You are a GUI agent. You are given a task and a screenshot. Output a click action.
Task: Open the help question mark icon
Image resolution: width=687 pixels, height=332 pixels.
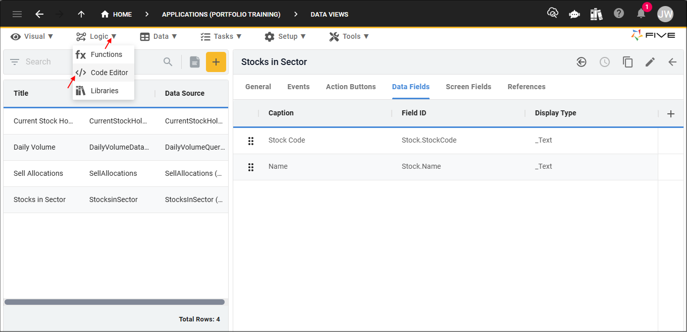click(x=619, y=14)
